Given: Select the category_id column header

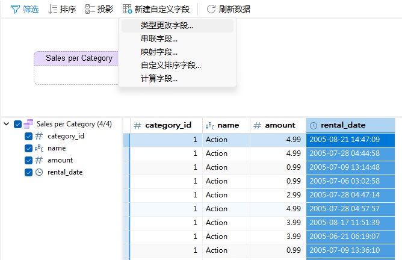Looking at the screenshot, I should (166, 125).
